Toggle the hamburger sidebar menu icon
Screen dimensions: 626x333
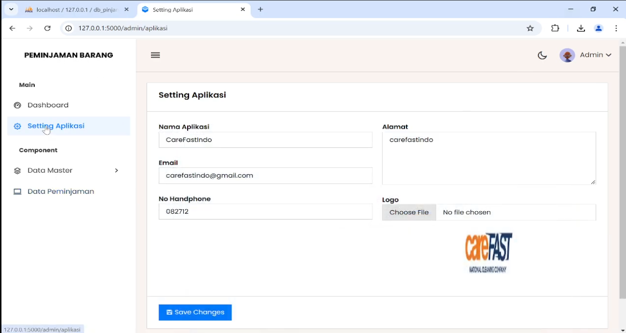[155, 55]
